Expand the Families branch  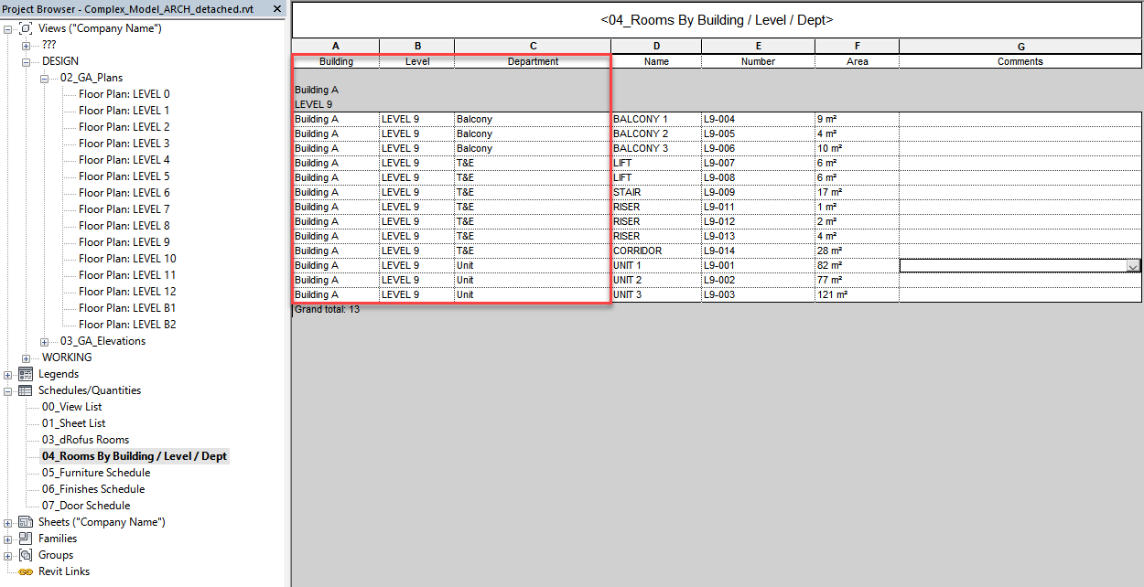pyautogui.click(x=8, y=539)
